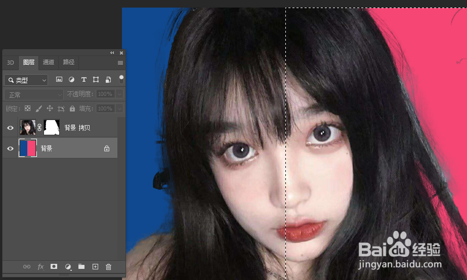
Task: Click the 不透明度 opacity value field
Action: 105,94
